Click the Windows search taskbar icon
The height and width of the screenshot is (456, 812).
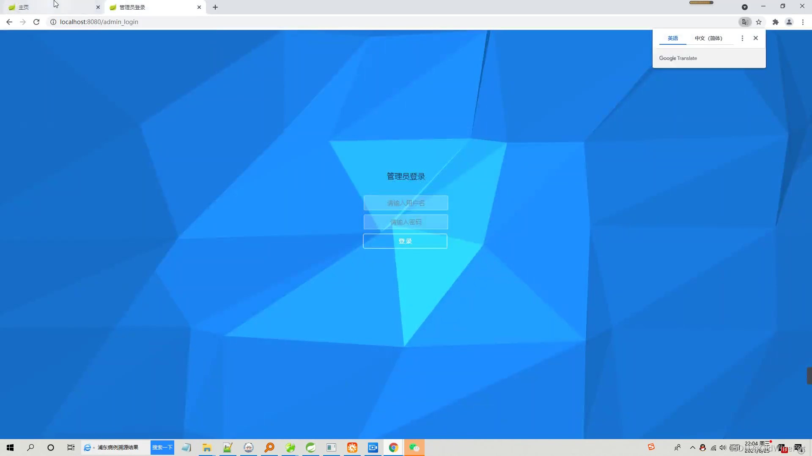click(30, 448)
